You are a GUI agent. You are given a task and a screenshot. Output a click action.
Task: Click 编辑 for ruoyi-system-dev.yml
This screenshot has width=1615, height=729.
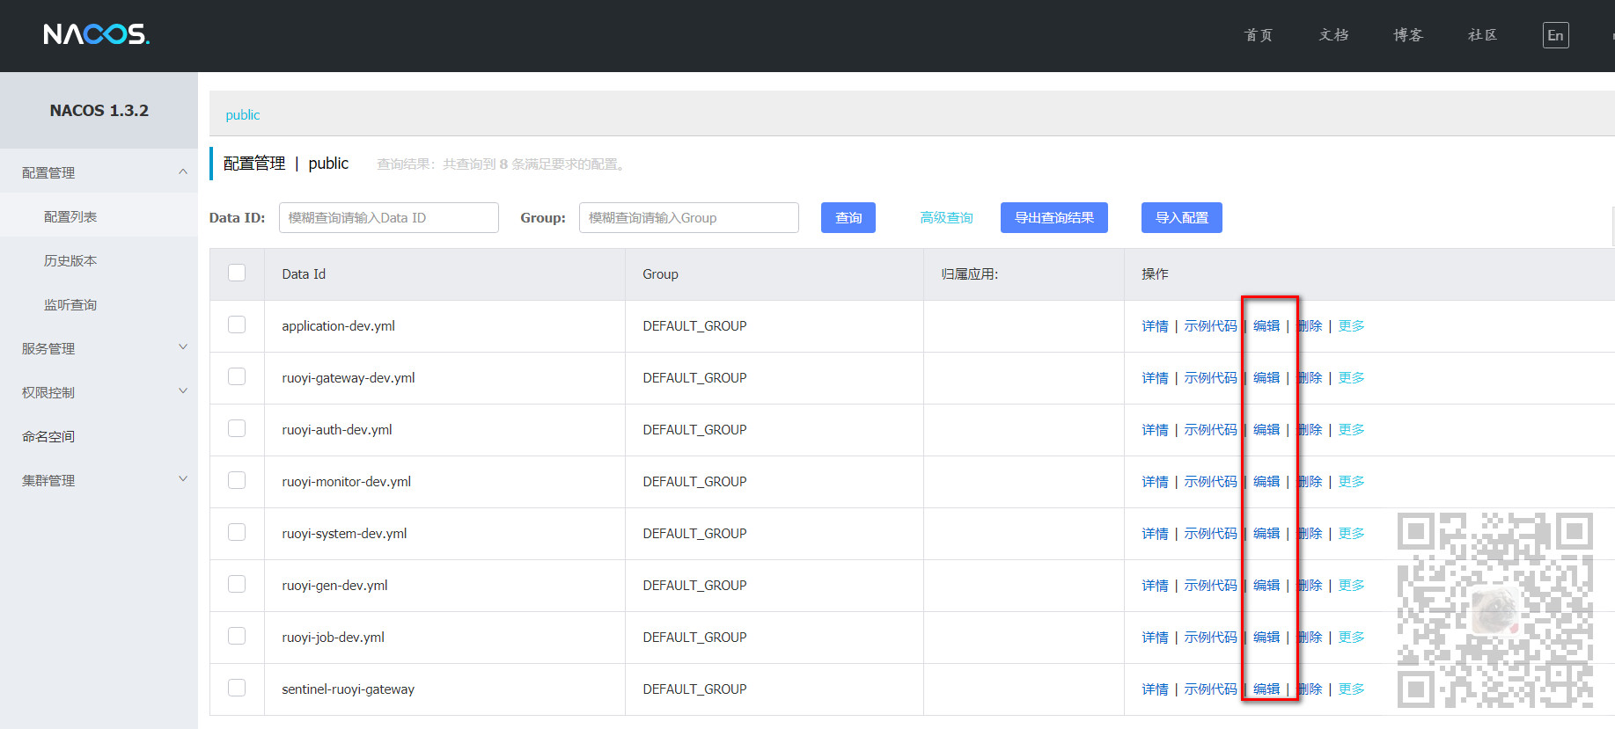(1266, 534)
